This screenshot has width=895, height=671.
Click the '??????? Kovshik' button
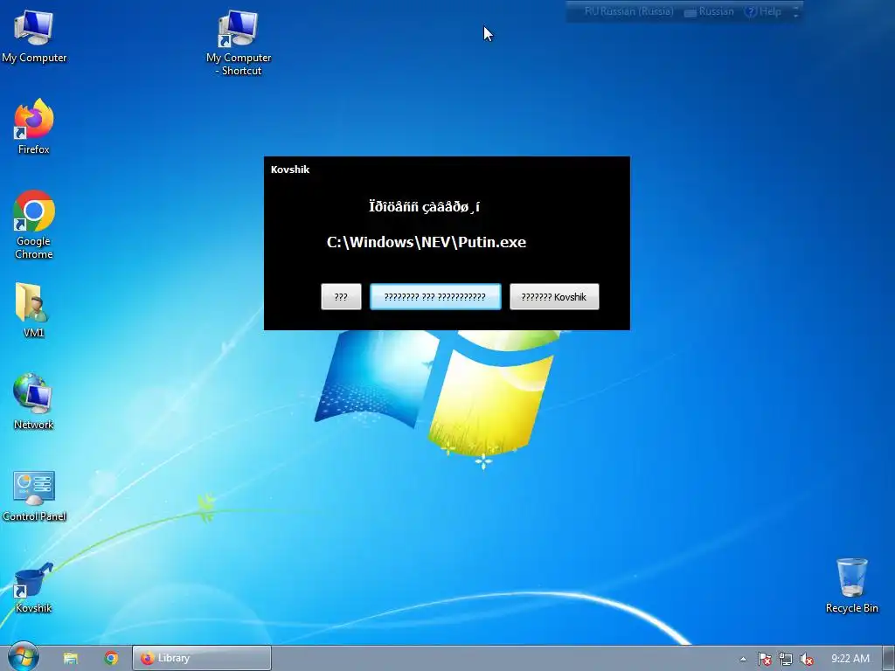pos(553,297)
